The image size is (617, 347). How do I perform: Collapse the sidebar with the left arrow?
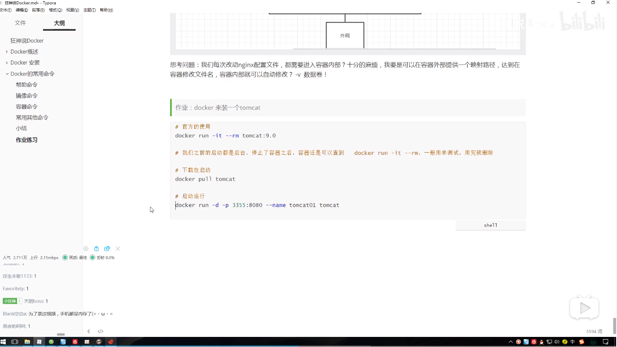click(89, 332)
